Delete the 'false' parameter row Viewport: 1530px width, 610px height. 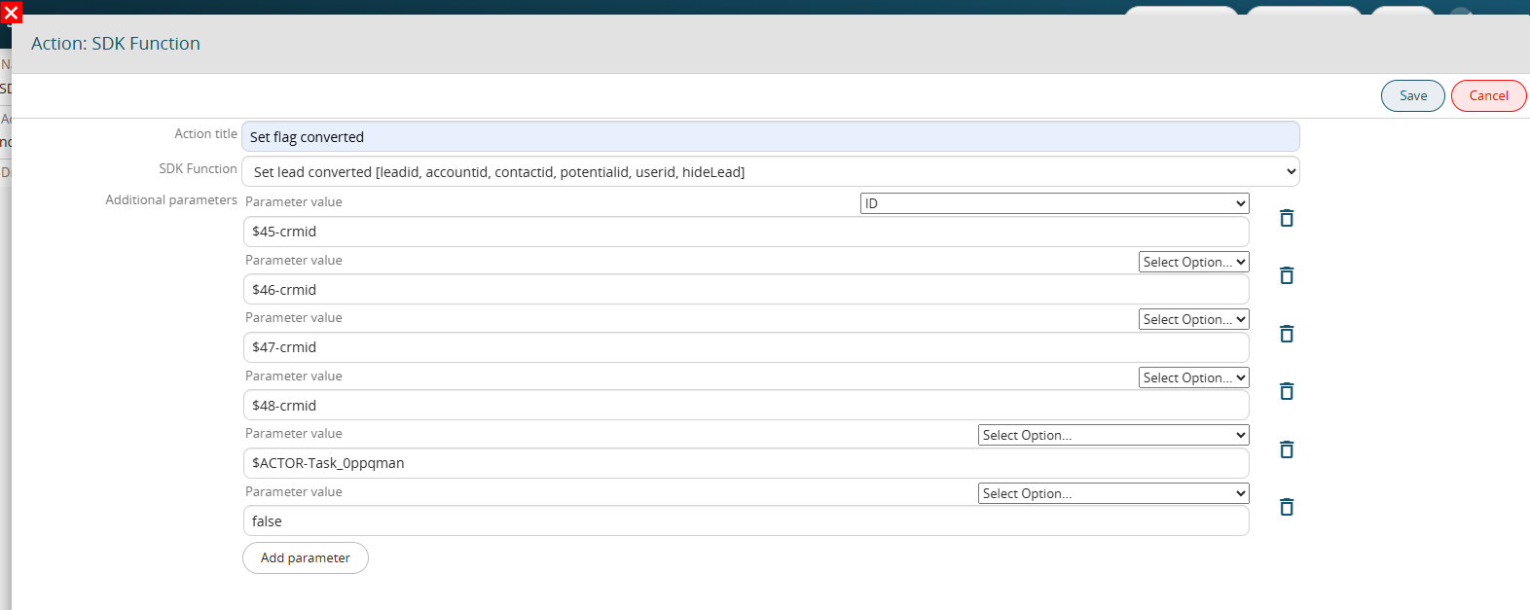click(x=1287, y=507)
